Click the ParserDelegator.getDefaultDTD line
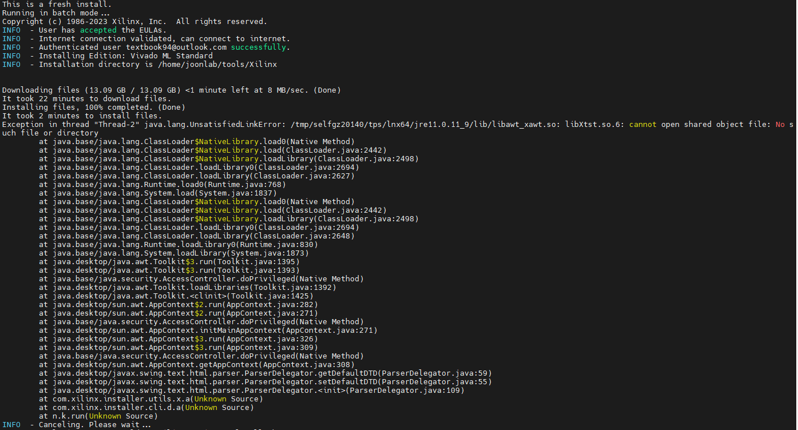This screenshot has width=798, height=430. (265, 373)
